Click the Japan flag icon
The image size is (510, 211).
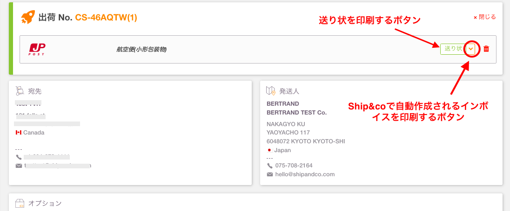coord(269,150)
